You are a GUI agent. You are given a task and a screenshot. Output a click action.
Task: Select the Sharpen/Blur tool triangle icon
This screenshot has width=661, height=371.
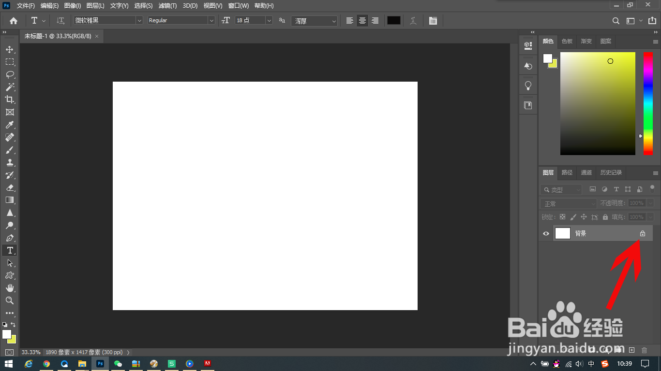(10, 213)
